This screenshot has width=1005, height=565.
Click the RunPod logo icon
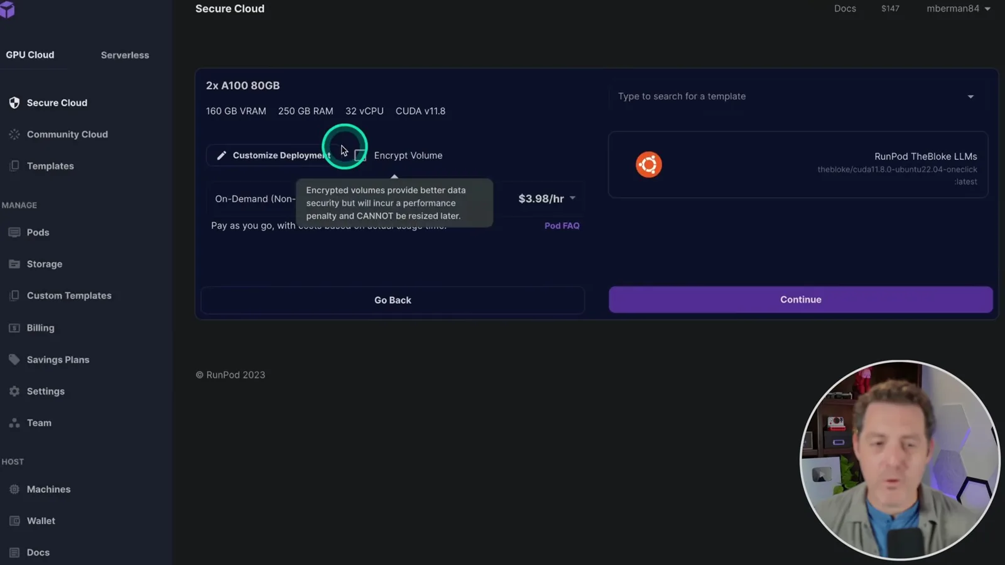(7, 9)
